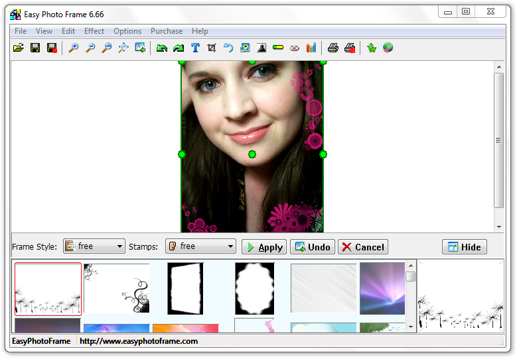Click the yellow-green bar icon

(x=278, y=48)
